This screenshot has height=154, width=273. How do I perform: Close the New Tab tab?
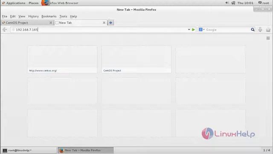pos(104,23)
